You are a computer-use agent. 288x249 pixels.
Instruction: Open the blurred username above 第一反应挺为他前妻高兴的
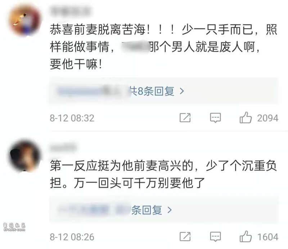click(x=63, y=147)
